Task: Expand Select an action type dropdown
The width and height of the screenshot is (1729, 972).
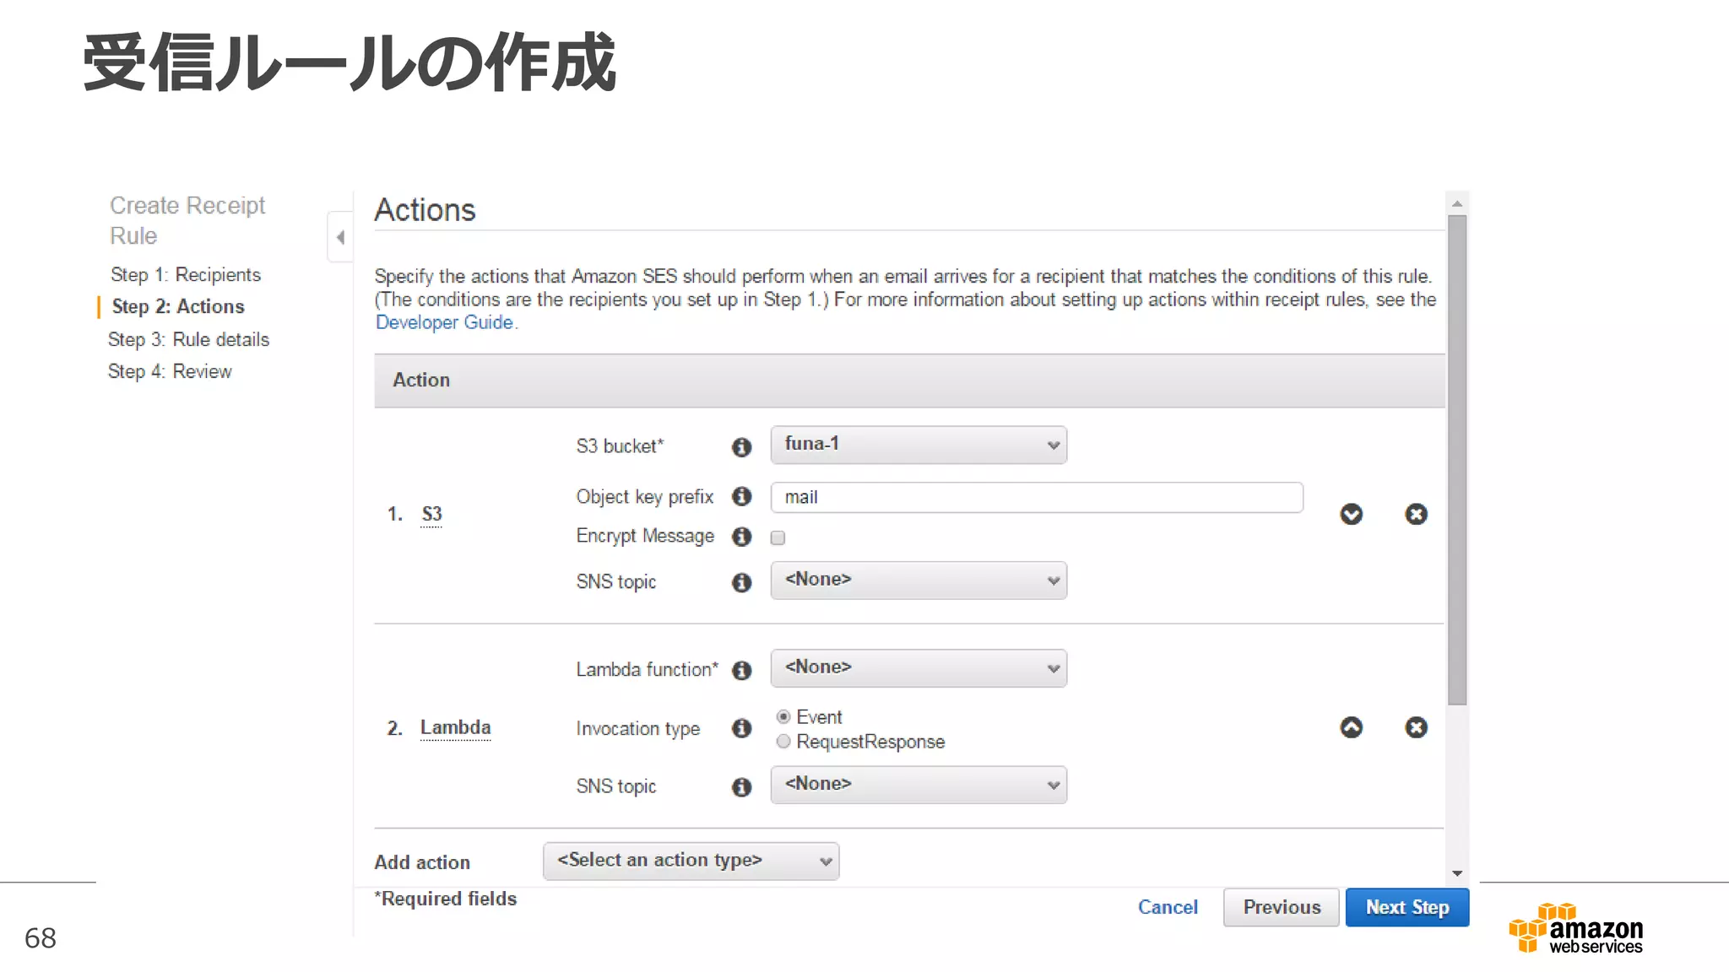Action: 691,861
